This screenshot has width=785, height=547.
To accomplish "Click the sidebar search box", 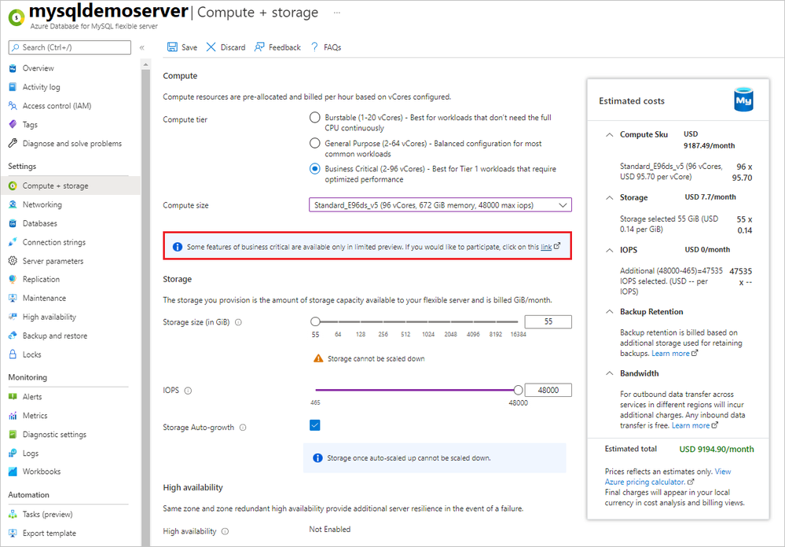I will point(70,48).
